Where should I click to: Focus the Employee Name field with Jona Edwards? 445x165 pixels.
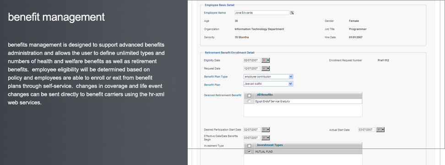262,13
